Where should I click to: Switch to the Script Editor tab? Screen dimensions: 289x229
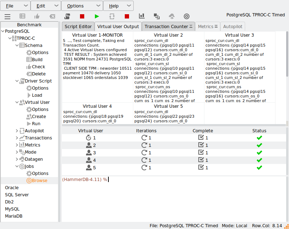pyautogui.click(x=78, y=27)
